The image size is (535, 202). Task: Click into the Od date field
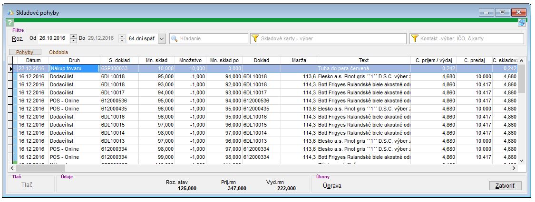53,38
